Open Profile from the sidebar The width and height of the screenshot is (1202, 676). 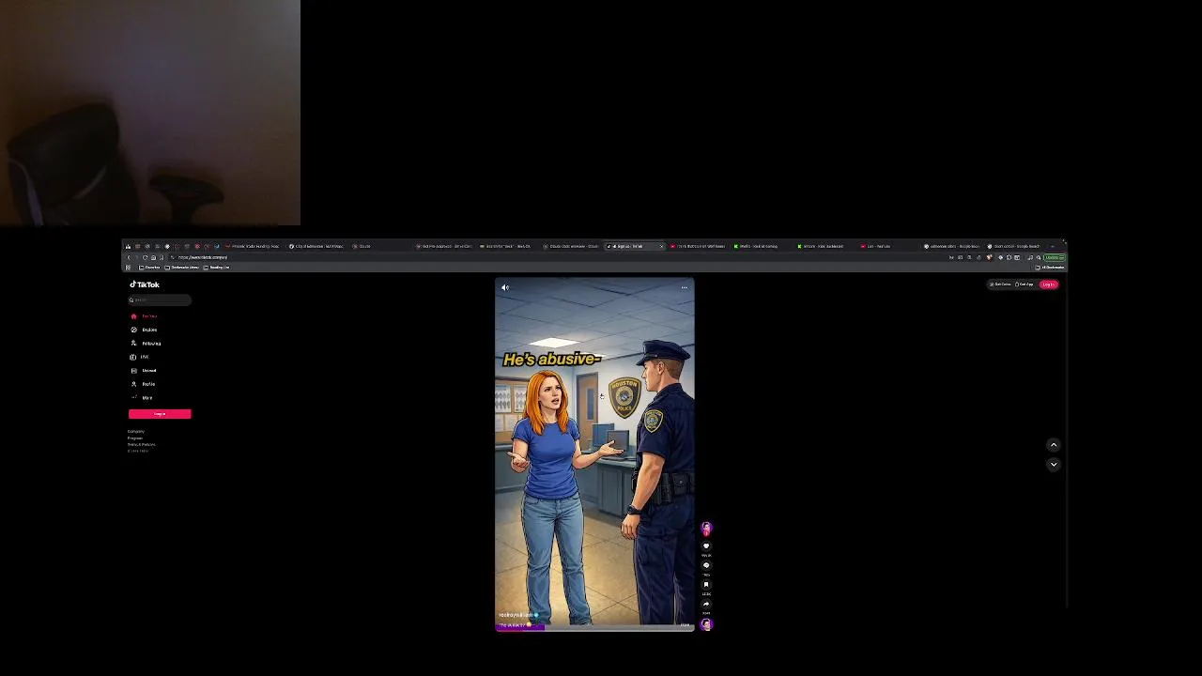click(x=144, y=384)
